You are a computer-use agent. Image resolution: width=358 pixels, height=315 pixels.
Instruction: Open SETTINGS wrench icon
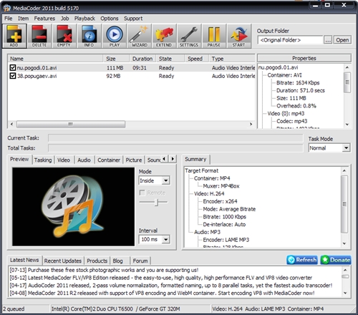pyautogui.click(x=189, y=36)
